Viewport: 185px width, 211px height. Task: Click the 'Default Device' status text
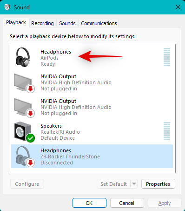click(58, 138)
